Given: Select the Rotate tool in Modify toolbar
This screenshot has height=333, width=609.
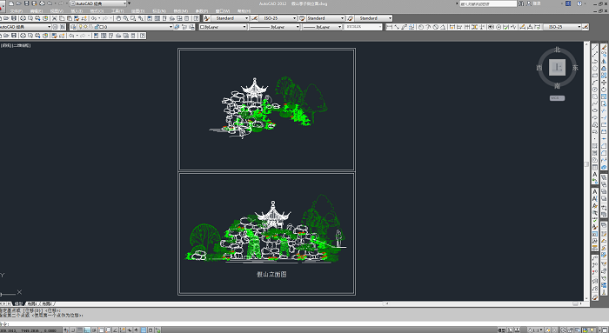Looking at the screenshot, I should coord(604,90).
